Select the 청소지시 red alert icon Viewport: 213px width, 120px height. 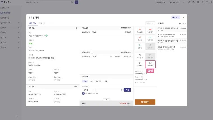150,31
